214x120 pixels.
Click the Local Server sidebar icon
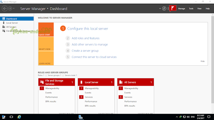coord(4,23)
